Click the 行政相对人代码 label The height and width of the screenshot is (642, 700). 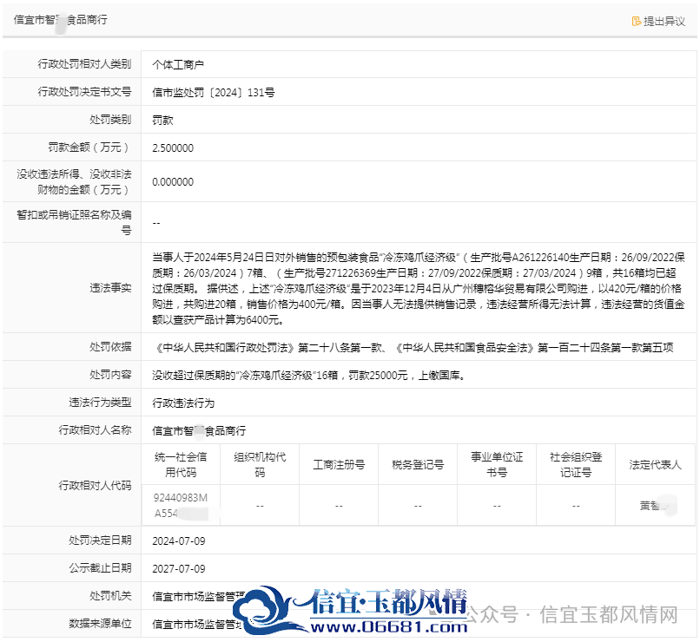click(x=95, y=485)
